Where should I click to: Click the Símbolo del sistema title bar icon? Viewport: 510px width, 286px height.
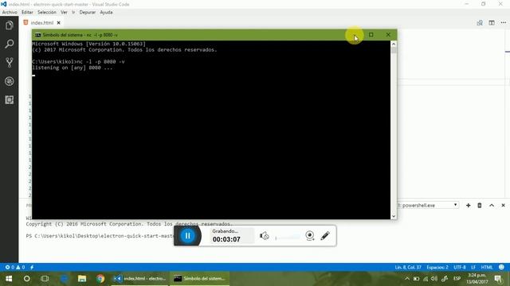[37, 35]
